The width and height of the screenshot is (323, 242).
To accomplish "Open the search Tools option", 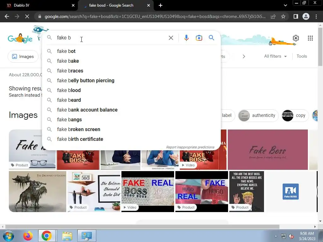I will pos(302,56).
